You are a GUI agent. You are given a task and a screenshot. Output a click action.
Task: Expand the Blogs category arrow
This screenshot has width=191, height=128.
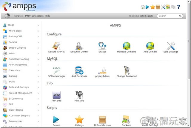click(38, 25)
